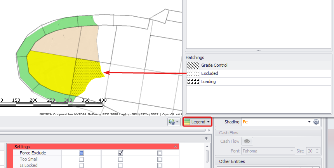Open Shading settings gear icon
The height and width of the screenshot is (168, 334).
tap(316, 122)
